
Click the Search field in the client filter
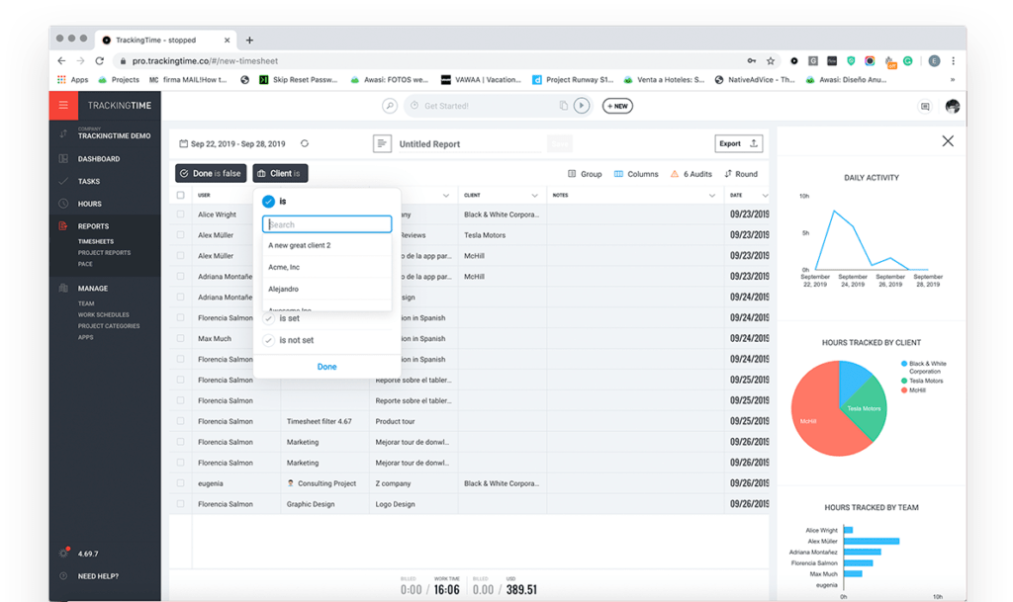[x=326, y=223]
